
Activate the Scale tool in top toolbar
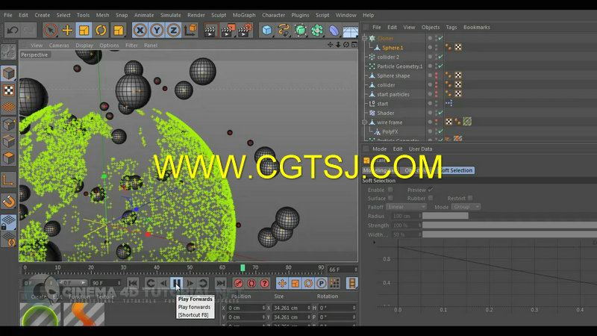pos(84,30)
